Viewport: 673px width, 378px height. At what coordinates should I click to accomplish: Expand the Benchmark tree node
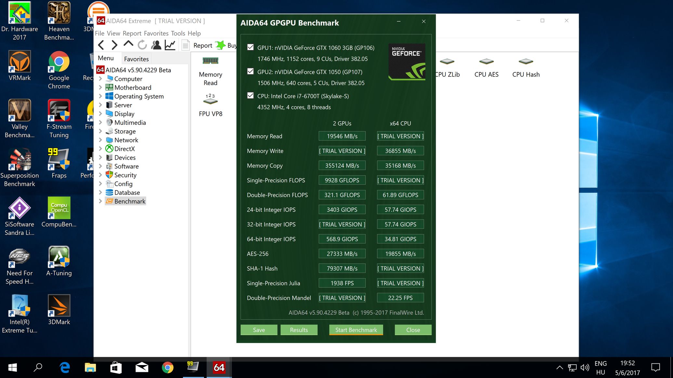[100, 201]
